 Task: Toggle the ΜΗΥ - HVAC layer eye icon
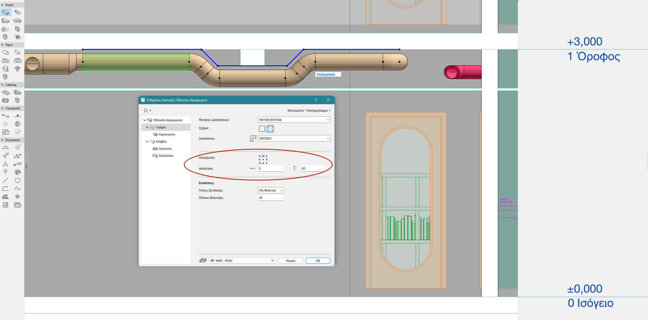[x=212, y=261]
